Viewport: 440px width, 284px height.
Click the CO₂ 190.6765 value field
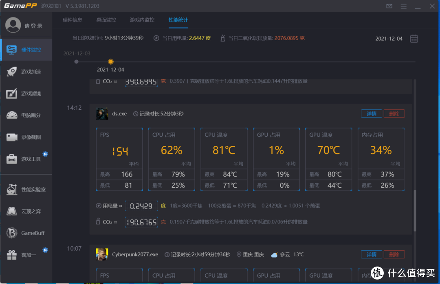tap(141, 222)
